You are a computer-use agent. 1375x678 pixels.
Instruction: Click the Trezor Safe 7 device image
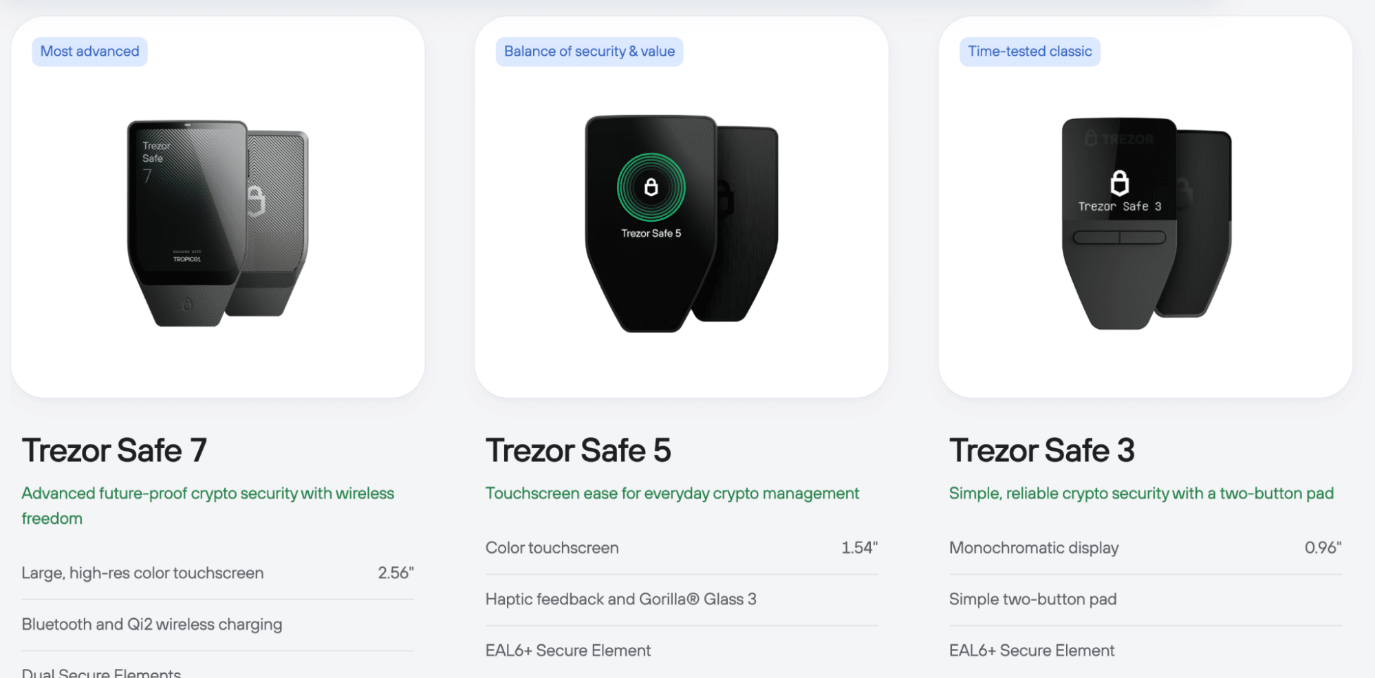click(217, 223)
